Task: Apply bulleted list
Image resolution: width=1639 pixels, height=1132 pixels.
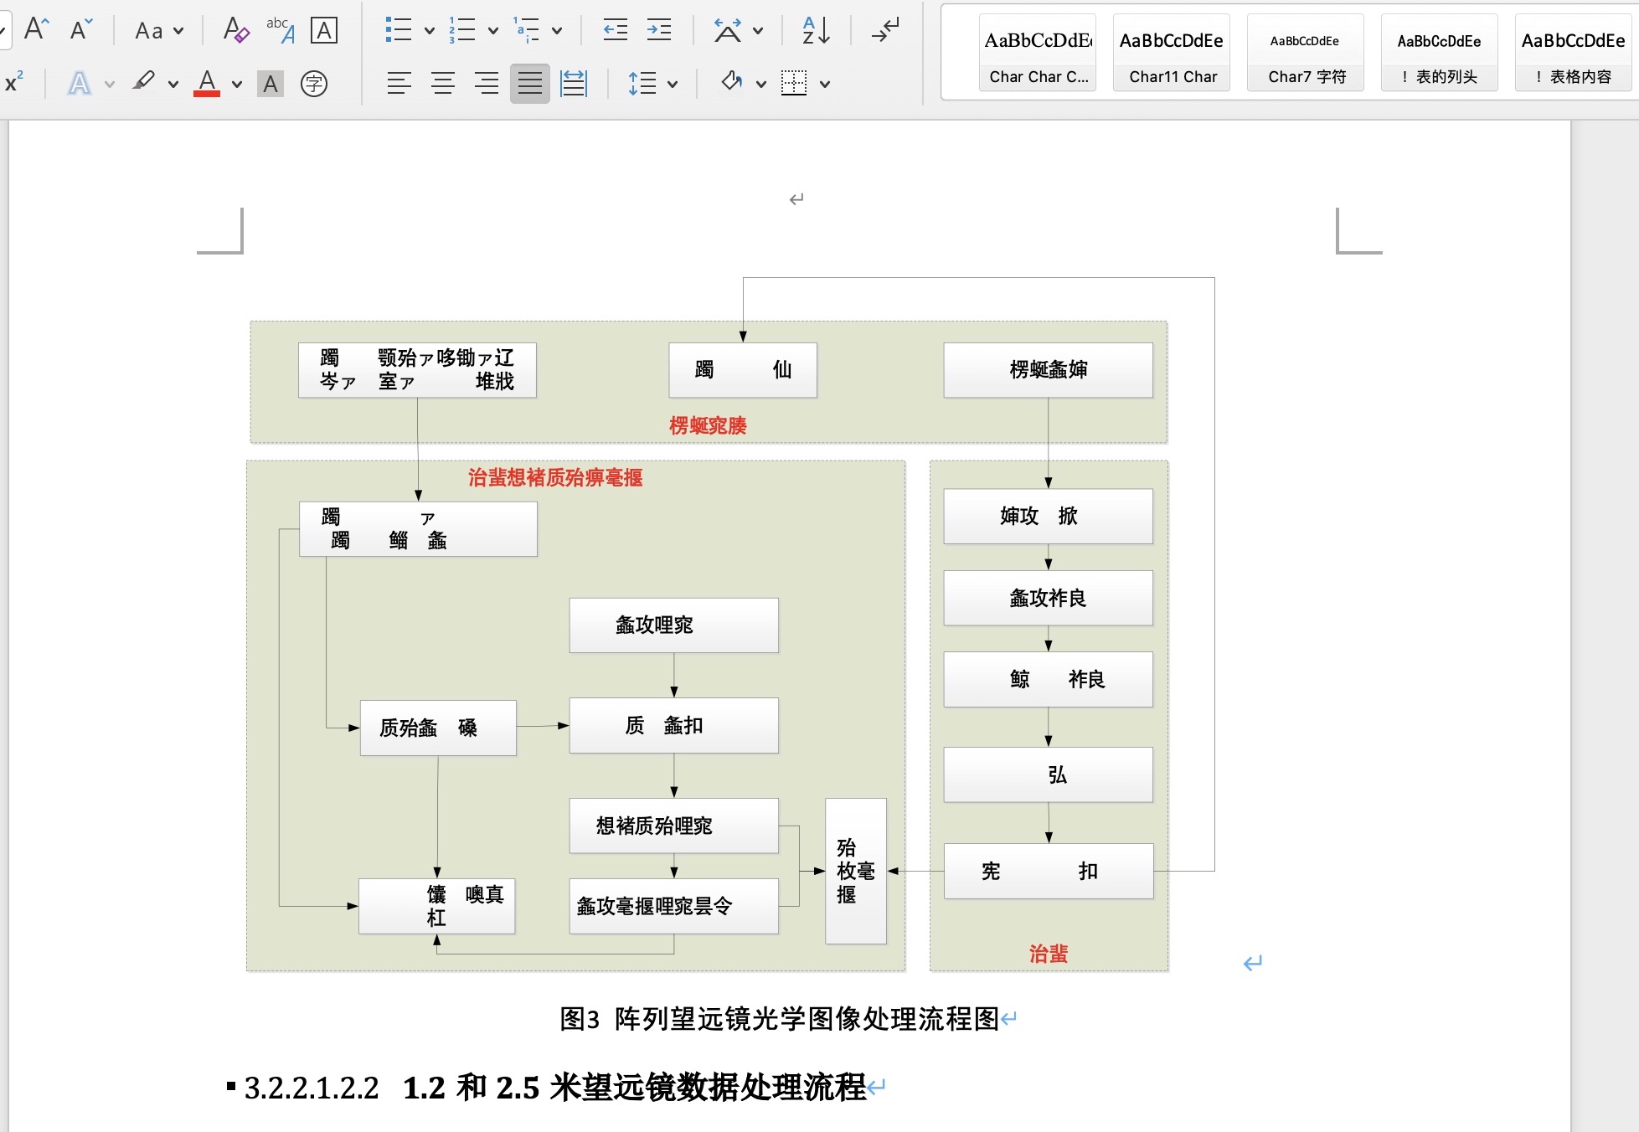Action: pyautogui.click(x=398, y=30)
